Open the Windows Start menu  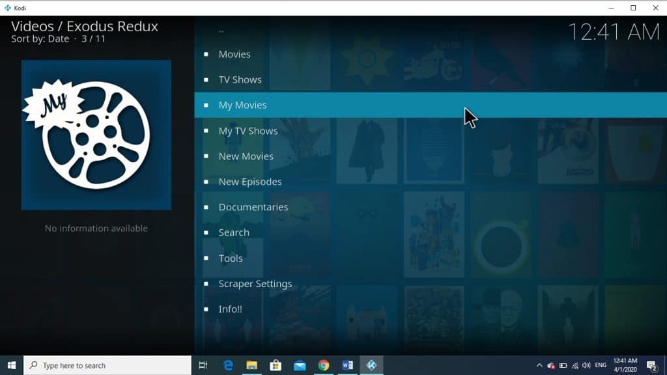[12, 365]
